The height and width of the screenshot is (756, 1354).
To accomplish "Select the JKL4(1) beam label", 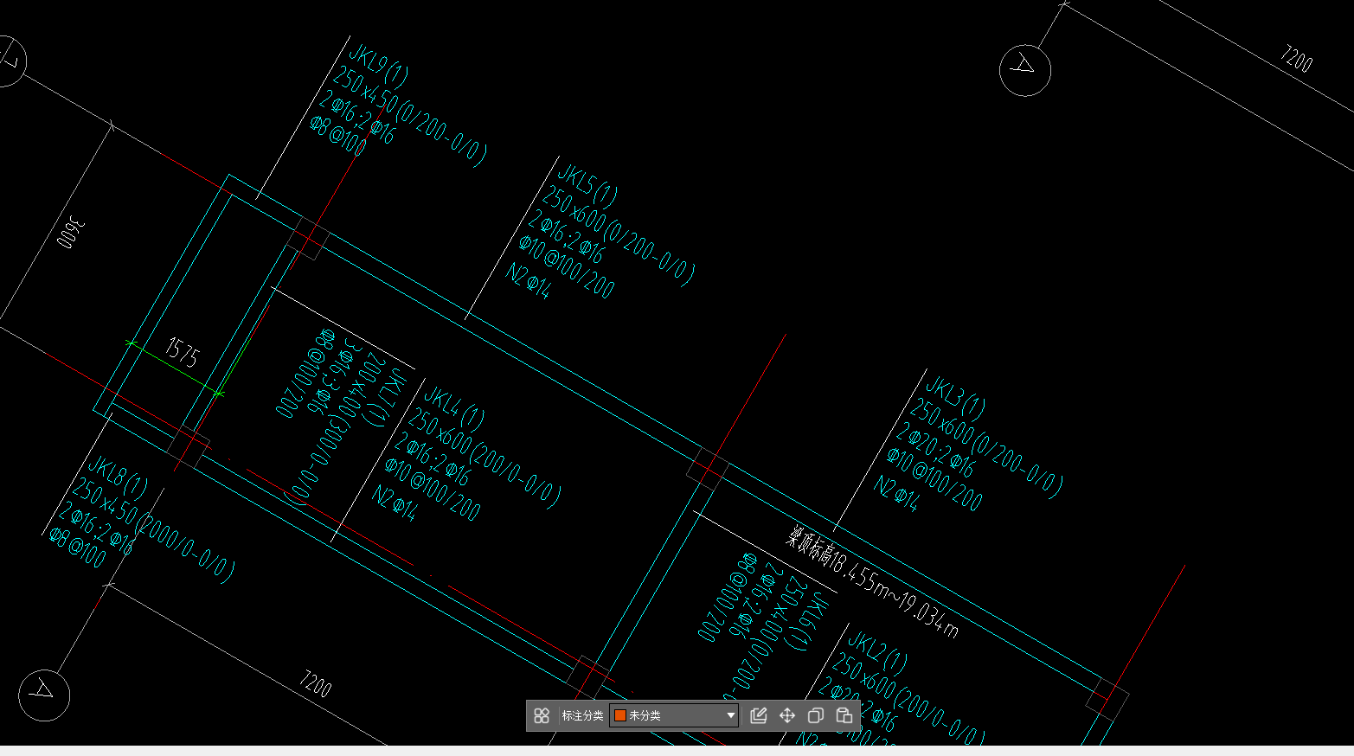I will (x=453, y=408).
